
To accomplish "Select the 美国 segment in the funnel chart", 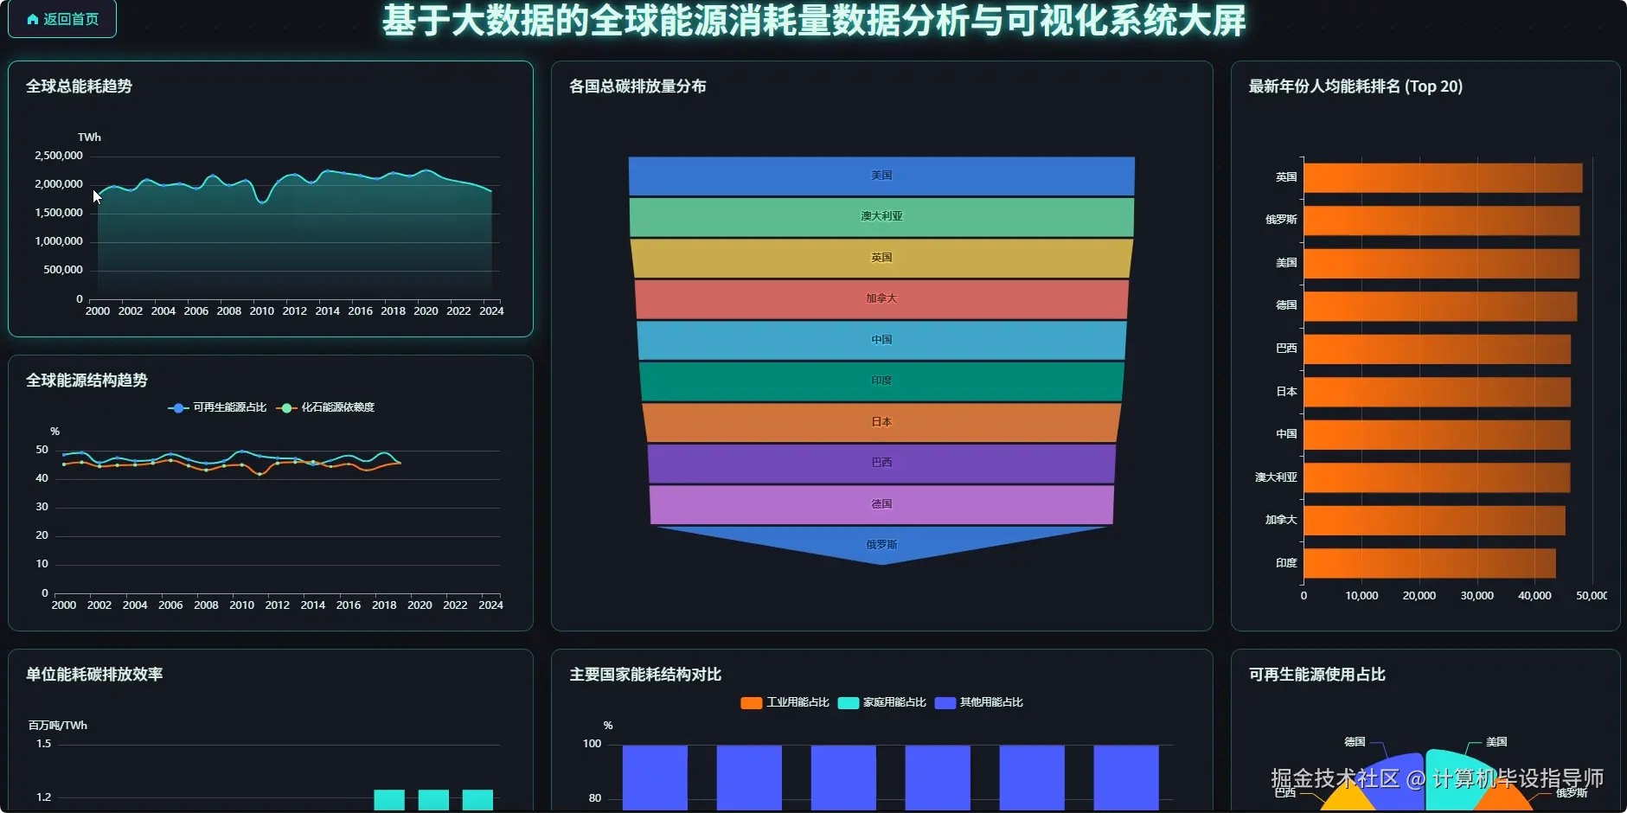I will [881, 176].
